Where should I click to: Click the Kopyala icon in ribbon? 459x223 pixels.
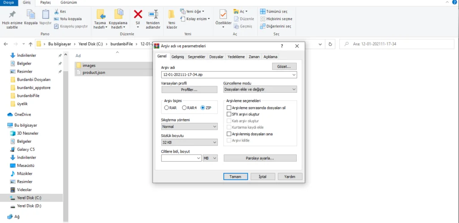pyautogui.click(x=31, y=14)
